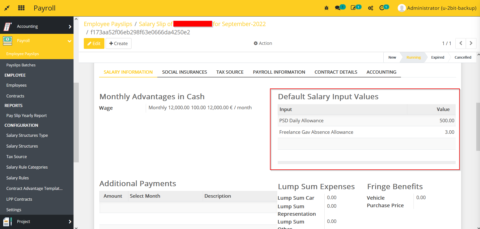The height and width of the screenshot is (229, 480).
Task: Click the Create button
Action: click(118, 44)
